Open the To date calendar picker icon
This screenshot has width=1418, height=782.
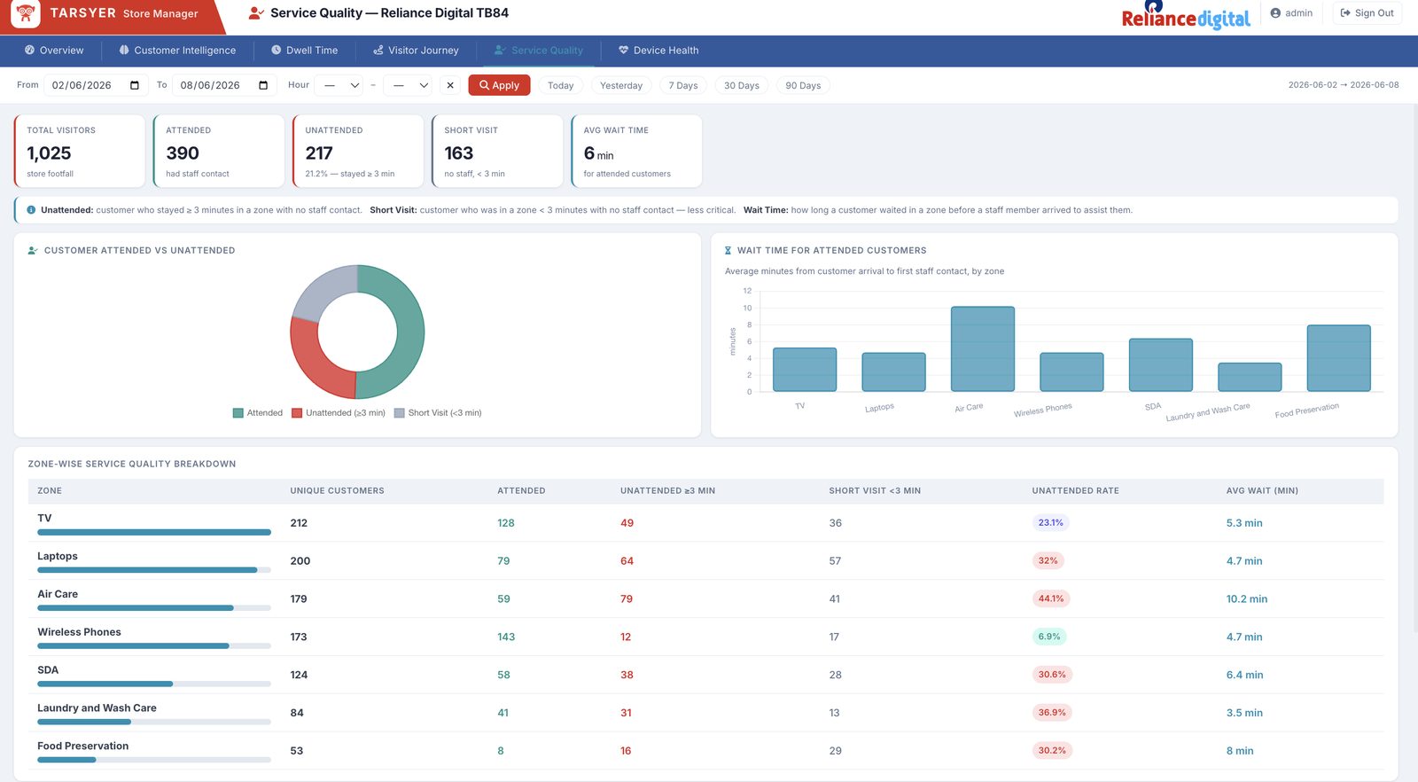(263, 86)
